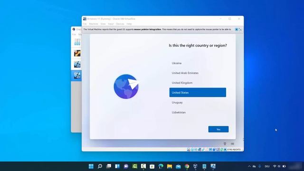304x171 pixels.
Task: Show hidden system tray icons
Action: pos(249,166)
